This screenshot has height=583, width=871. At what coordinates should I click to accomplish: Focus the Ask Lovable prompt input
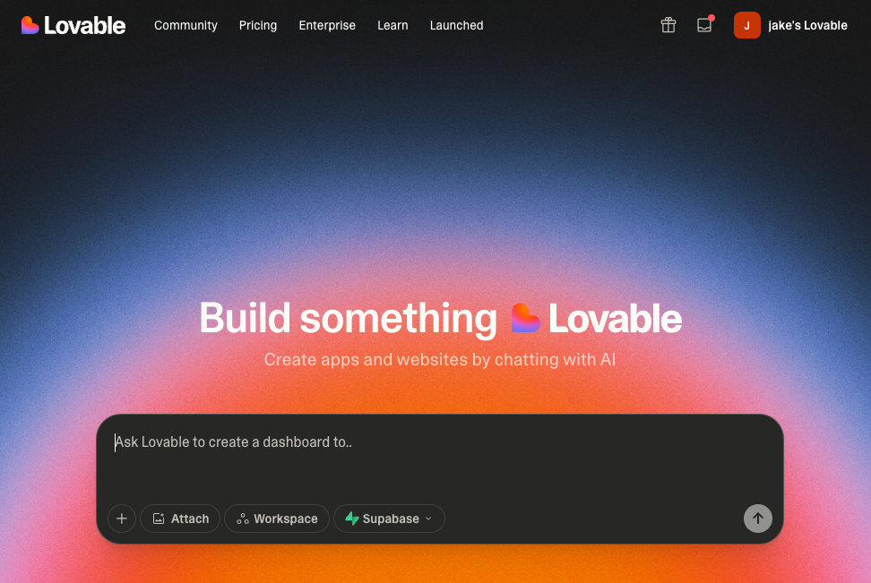point(439,457)
